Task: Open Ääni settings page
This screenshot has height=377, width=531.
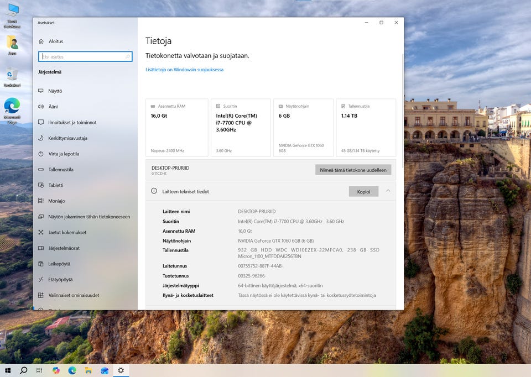Action: 53,107
